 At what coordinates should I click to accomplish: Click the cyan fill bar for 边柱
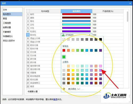tap(76, 24)
